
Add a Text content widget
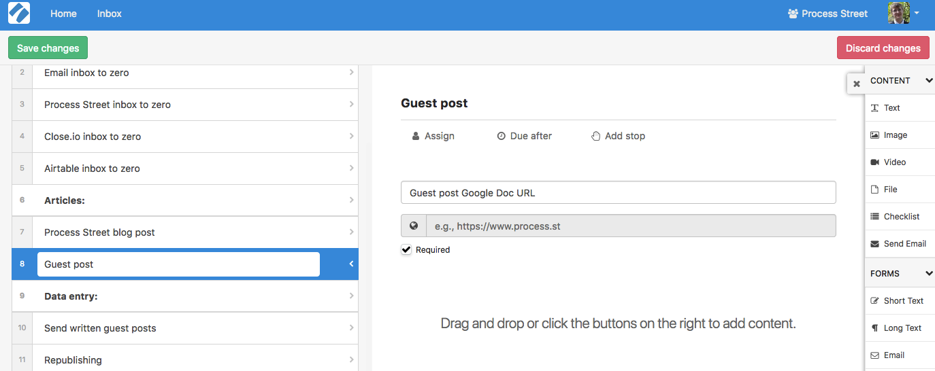click(900, 108)
